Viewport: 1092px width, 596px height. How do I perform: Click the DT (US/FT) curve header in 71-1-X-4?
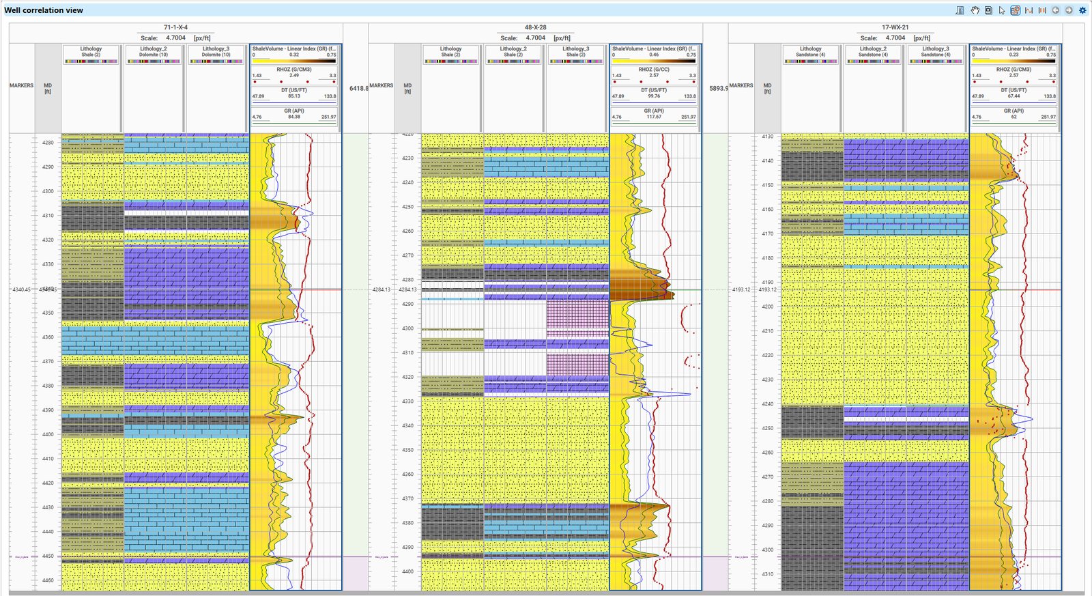[x=294, y=96]
